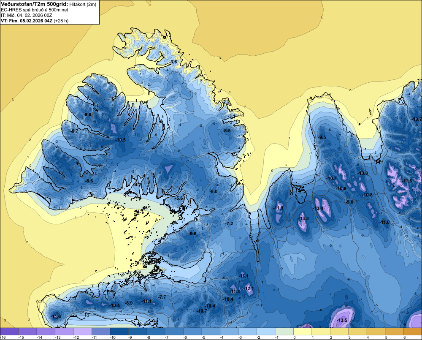The image size is (422, 340).
Task: Click the pale green legend swatch between -1 and 0
Action: coord(284,332)
